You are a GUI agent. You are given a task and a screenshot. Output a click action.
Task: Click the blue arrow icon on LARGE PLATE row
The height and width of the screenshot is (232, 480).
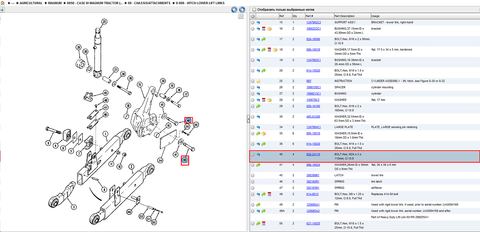[258, 127]
